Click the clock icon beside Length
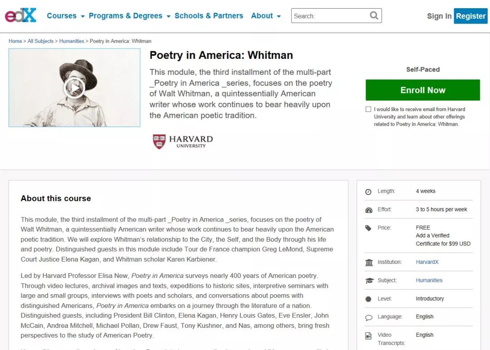Image resolution: width=490 pixels, height=350 pixels. coord(368,192)
